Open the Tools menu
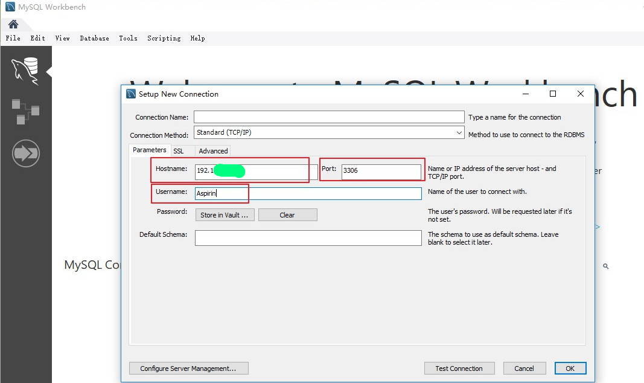The height and width of the screenshot is (383, 644). point(128,38)
